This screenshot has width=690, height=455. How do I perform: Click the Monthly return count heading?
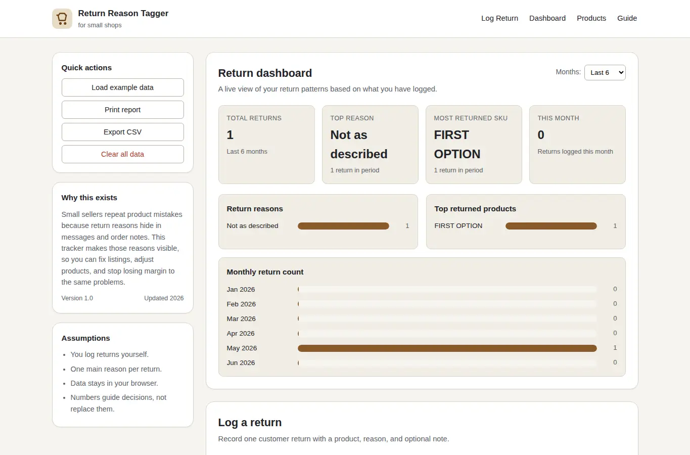pos(265,272)
